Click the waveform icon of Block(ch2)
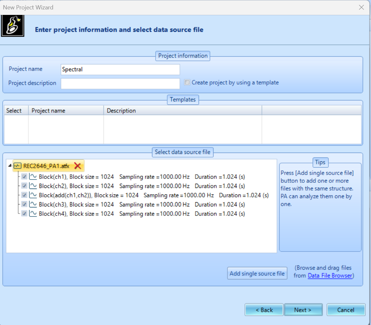This screenshot has width=371, height=325. coord(33,186)
